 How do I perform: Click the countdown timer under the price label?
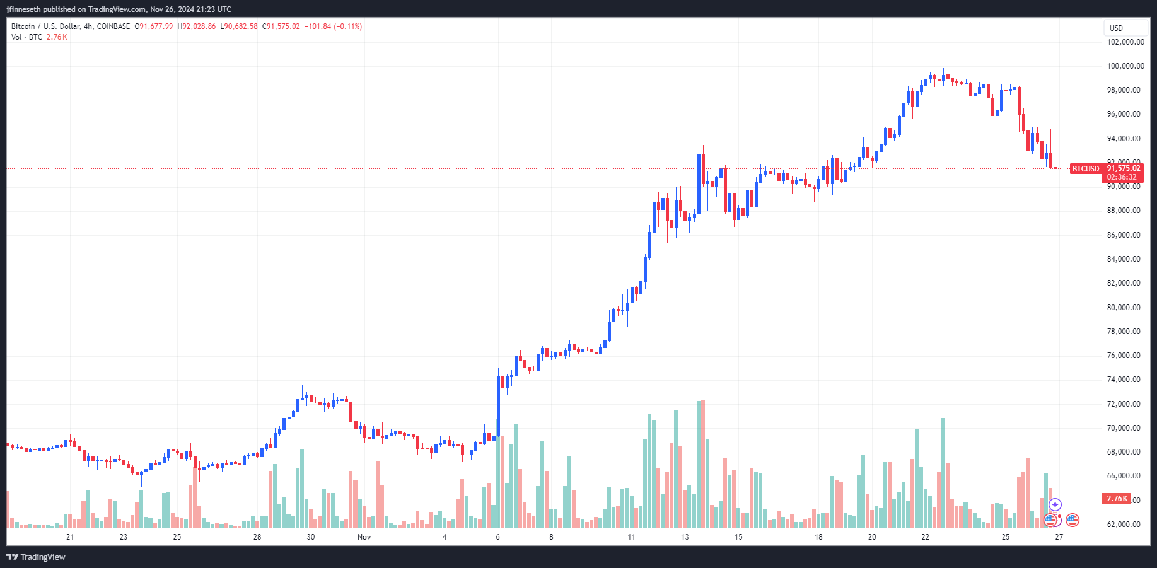1123,177
